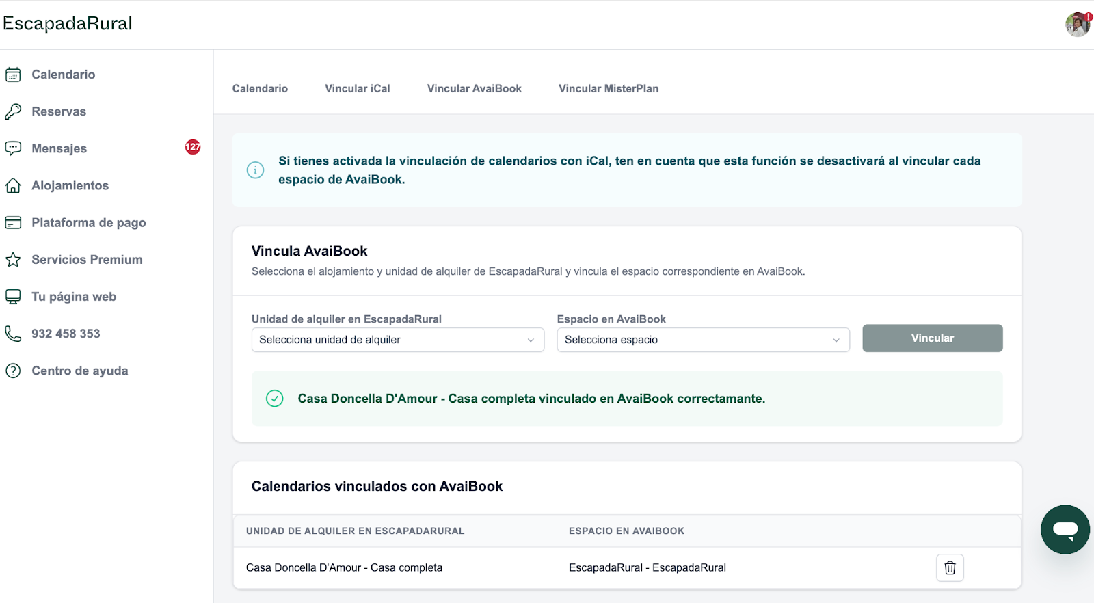Click the EscapadaRural logo
The width and height of the screenshot is (1094, 603).
[68, 23]
